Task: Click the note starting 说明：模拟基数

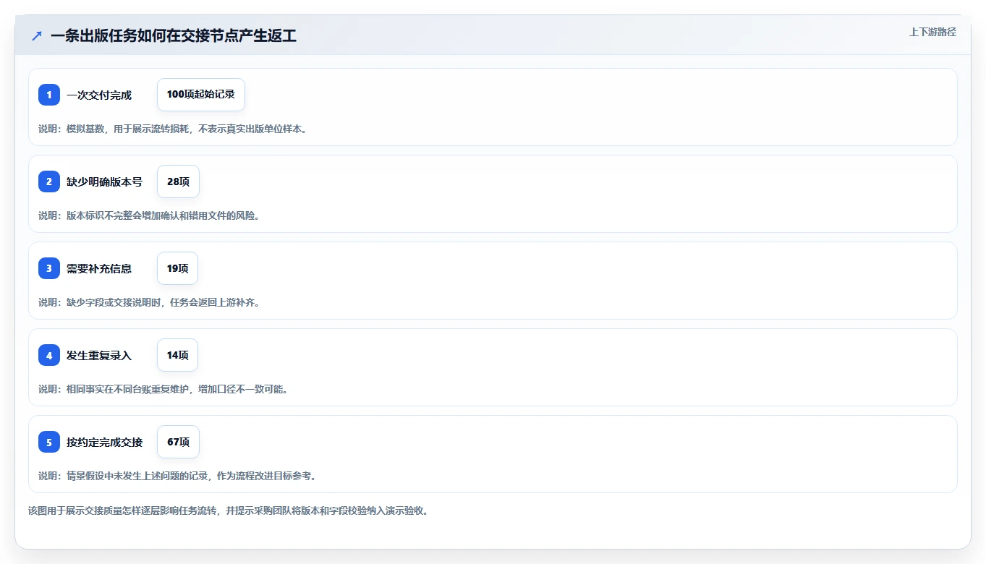Action: tap(172, 129)
